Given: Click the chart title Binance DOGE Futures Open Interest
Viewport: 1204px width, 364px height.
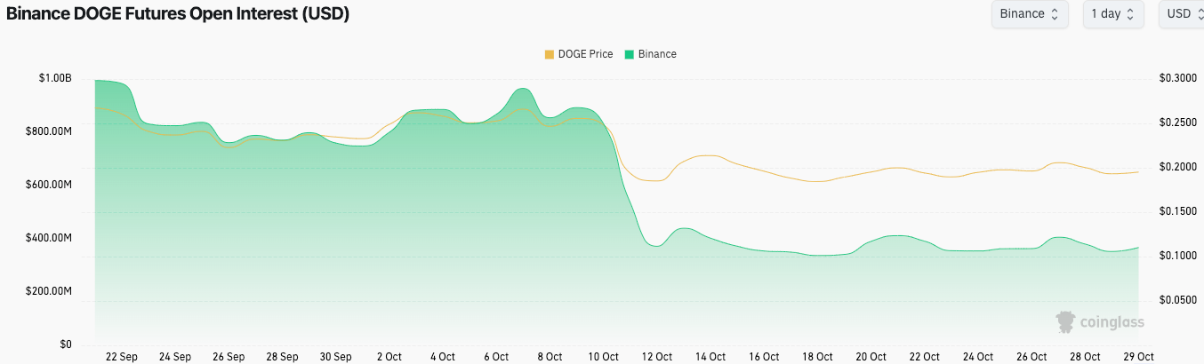Looking at the screenshot, I should pos(178,14).
